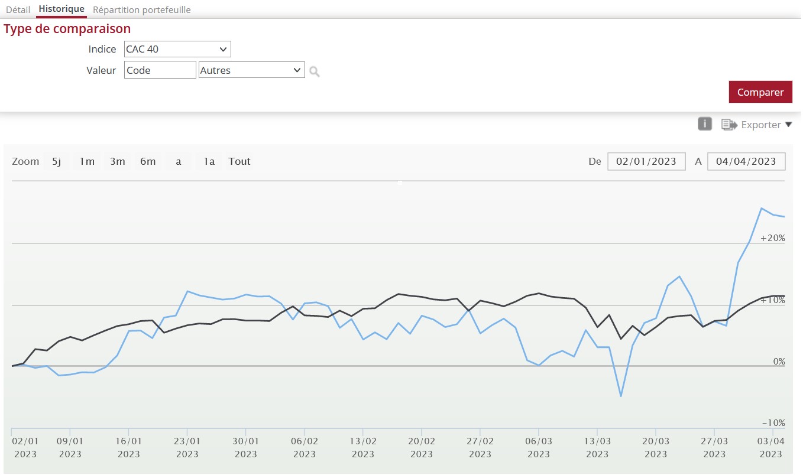Viewport: 803px width, 475px height.
Task: Set zoom to 1m
Action: coord(88,161)
